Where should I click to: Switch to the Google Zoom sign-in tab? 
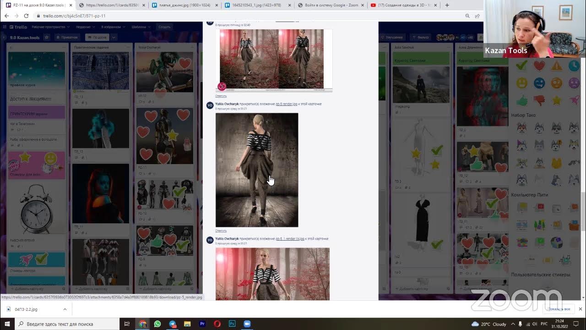click(x=331, y=5)
